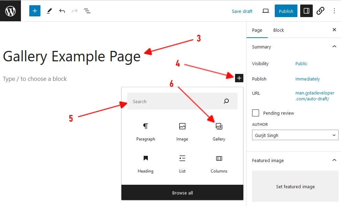The image size is (341, 206).
Task: Collapse the Featured image section
Action: click(334, 160)
